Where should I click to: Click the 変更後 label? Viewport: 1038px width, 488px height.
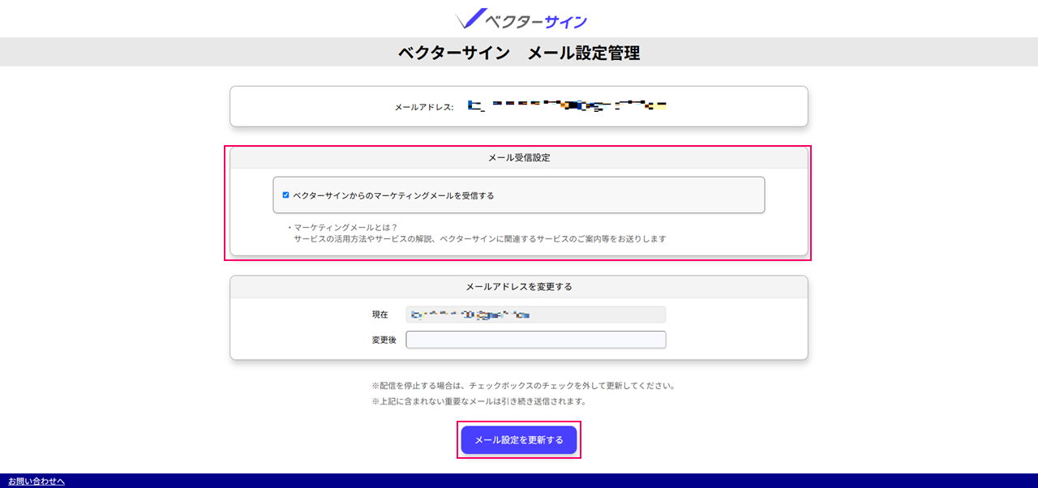tap(384, 340)
